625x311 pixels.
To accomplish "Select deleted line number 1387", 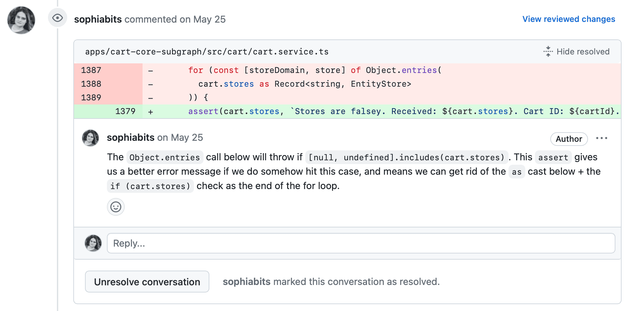I will pyautogui.click(x=91, y=70).
